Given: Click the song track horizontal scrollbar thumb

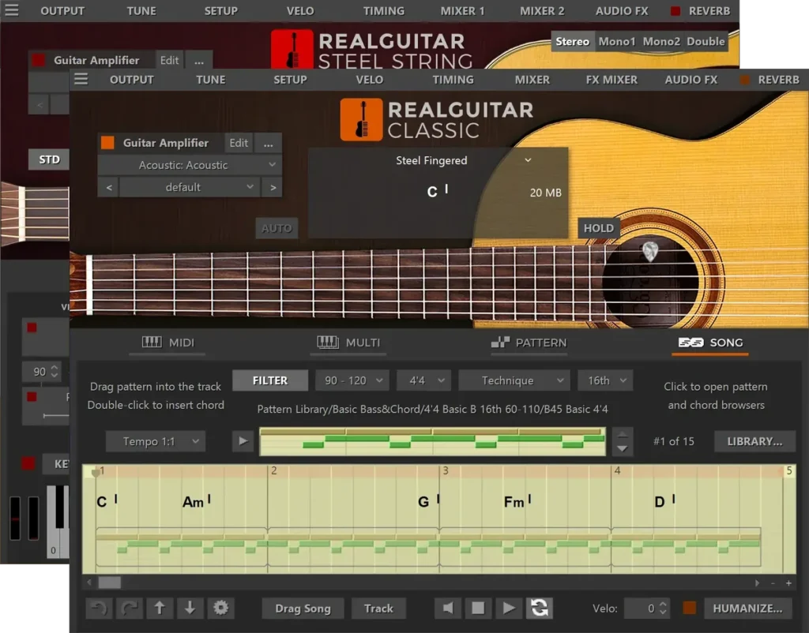Looking at the screenshot, I should click(109, 582).
